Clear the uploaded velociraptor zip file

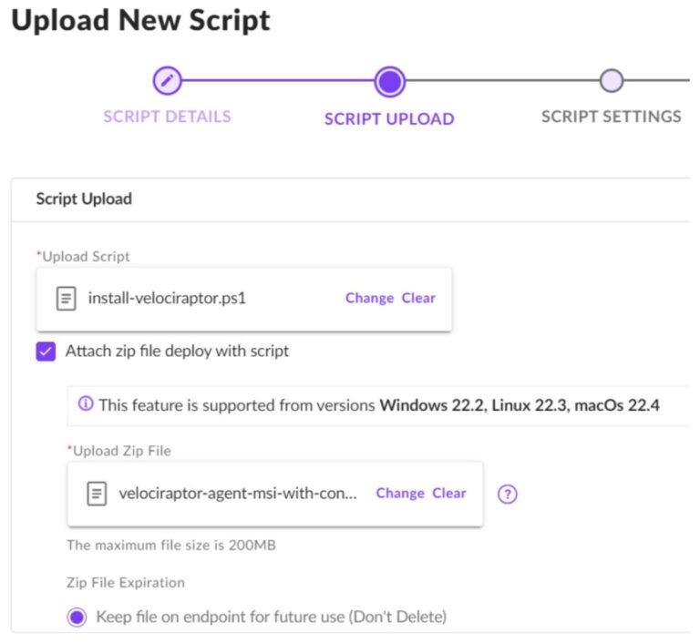tap(449, 493)
